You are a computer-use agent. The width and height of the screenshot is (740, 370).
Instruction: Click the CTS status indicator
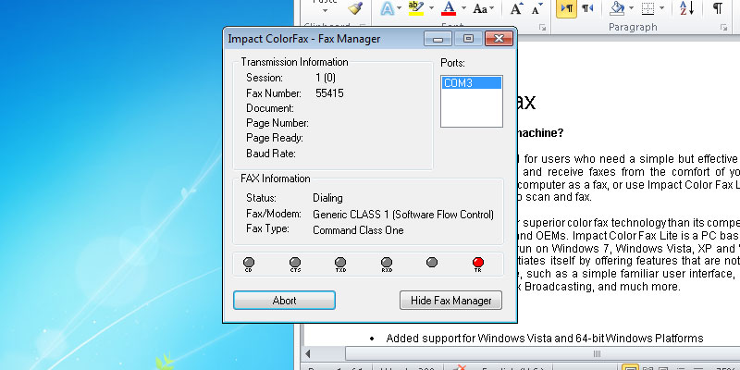(295, 263)
